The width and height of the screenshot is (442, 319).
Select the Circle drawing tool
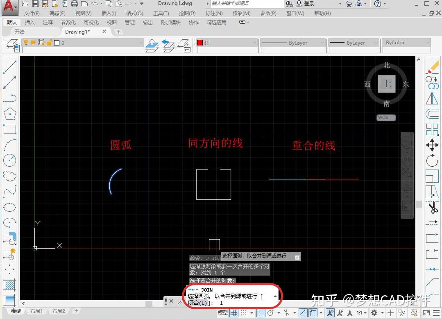[9, 161]
